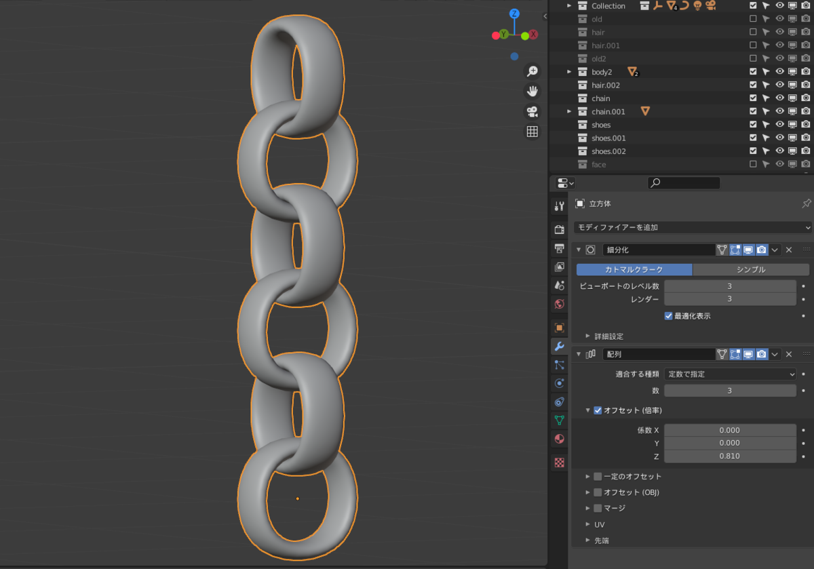This screenshot has width=814, height=569.
Task: Expand the 詳細設定 section
Action: click(x=587, y=336)
